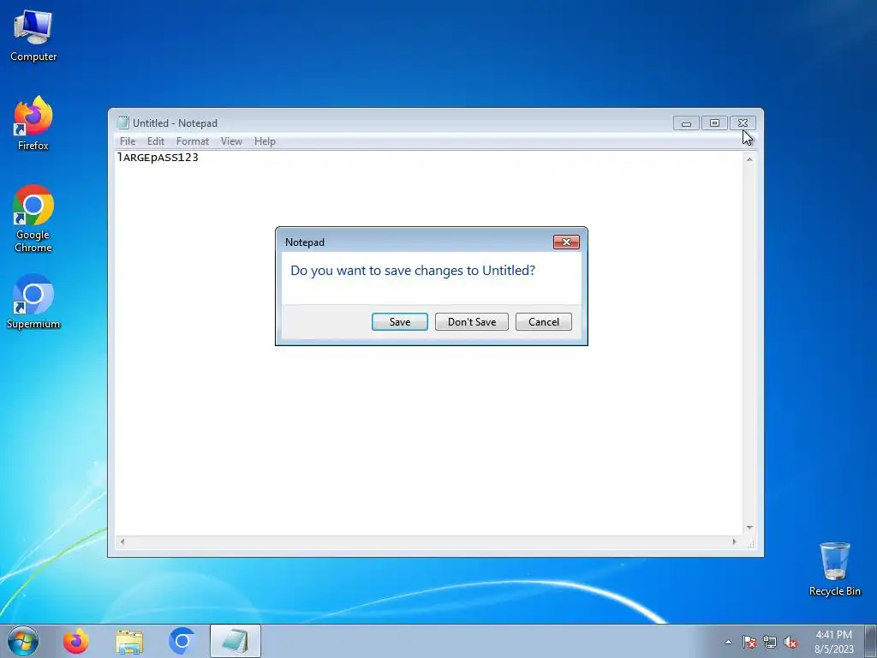Viewport: 877px width, 658px height.
Task: Select the Google Chrome desktop shortcut
Action: (33, 218)
